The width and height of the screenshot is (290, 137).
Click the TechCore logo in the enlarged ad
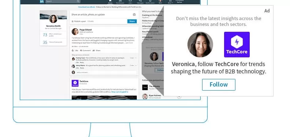click(237, 45)
